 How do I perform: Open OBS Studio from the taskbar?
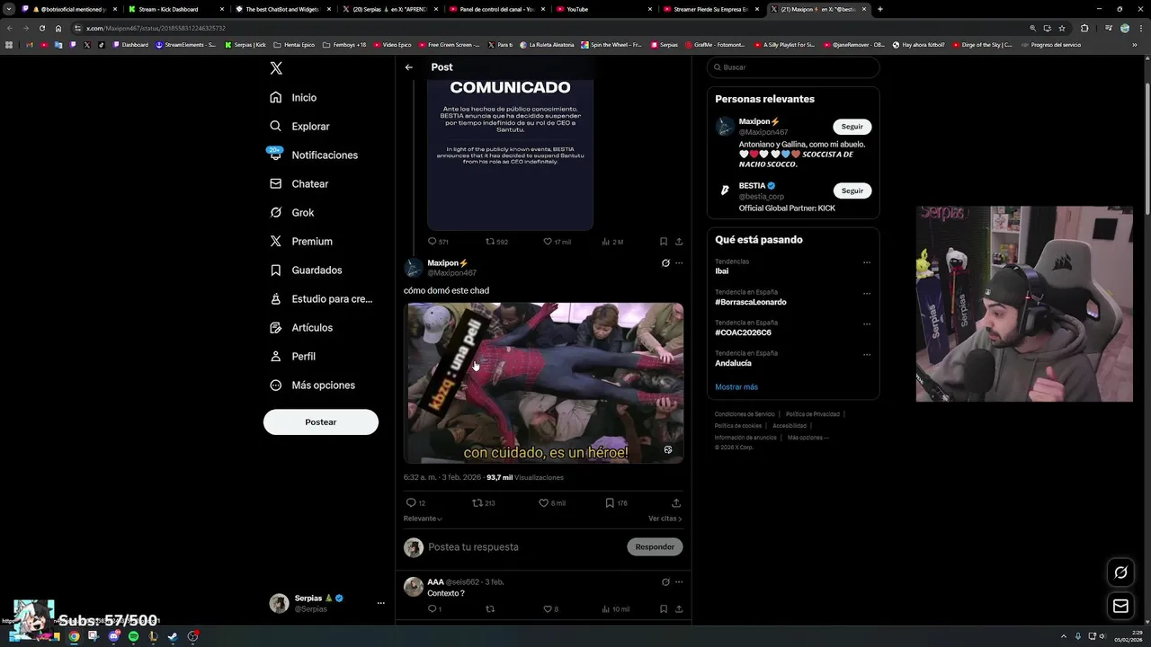point(192,636)
